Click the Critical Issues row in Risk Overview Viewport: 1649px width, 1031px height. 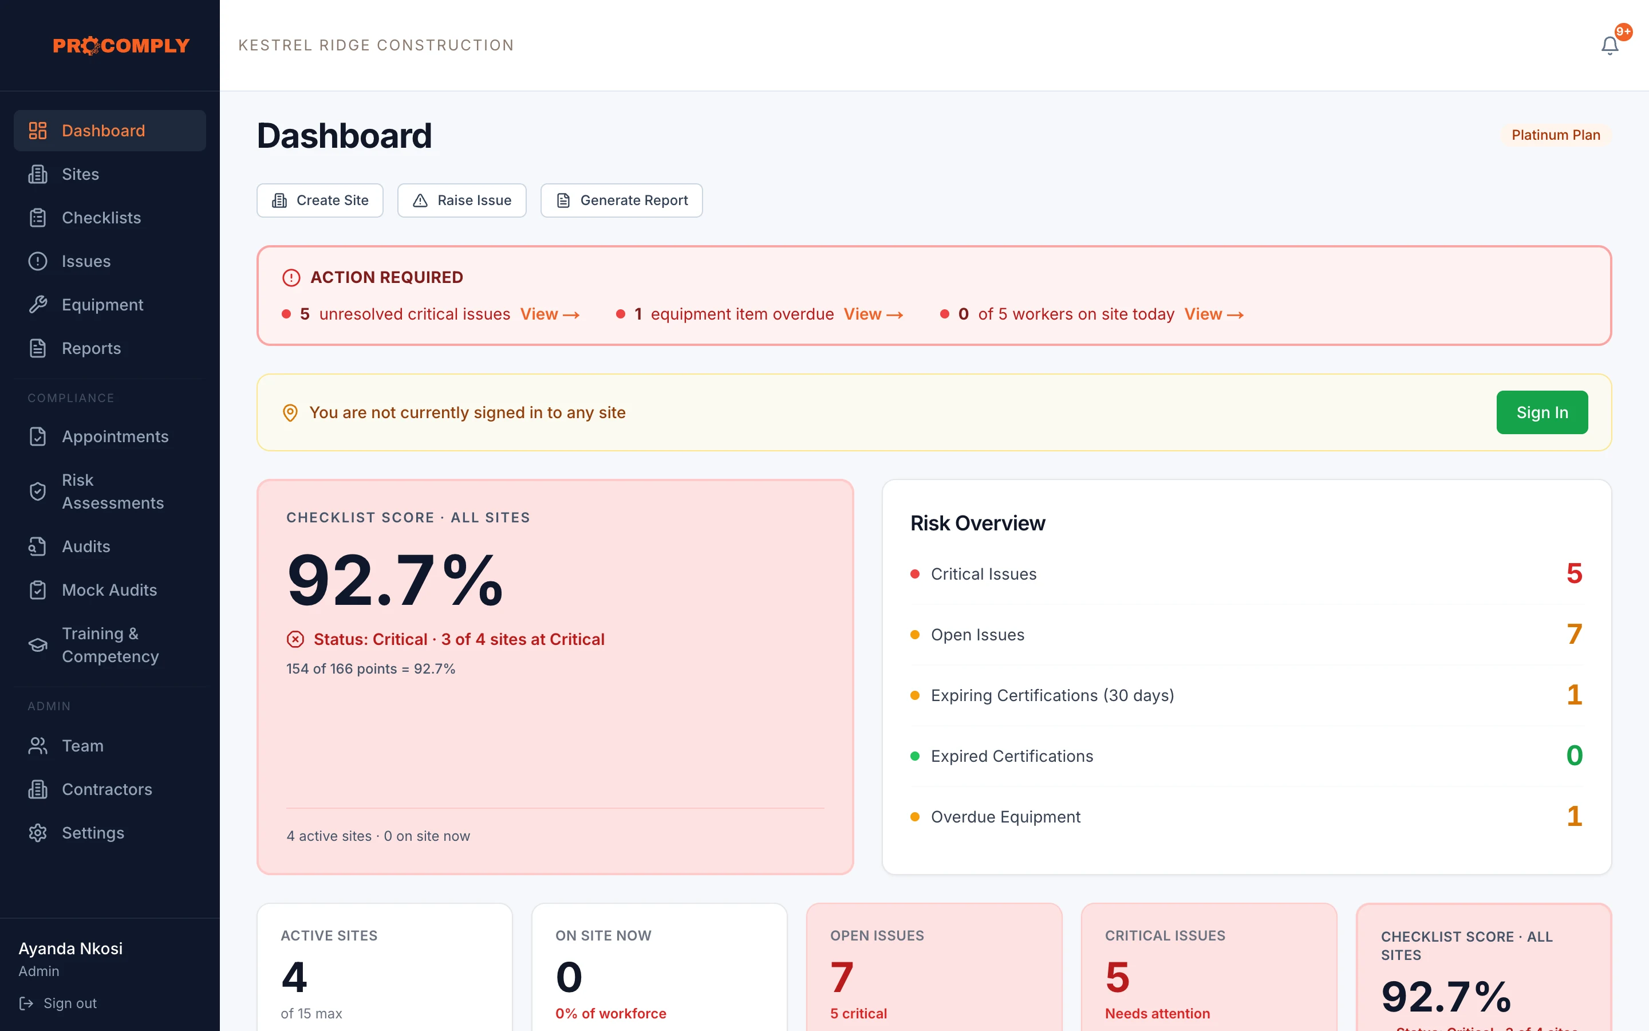click(x=1246, y=574)
